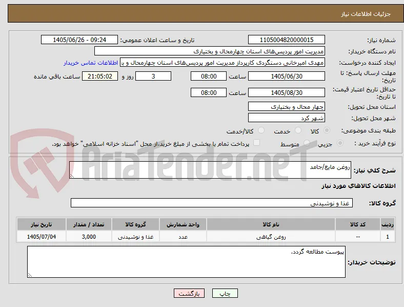Select the کالا radio button
Viewport: 404px width, 307px height.
327,130
